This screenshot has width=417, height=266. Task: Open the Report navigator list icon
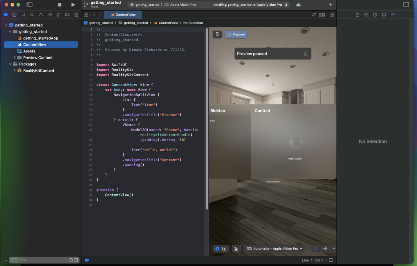pyautogui.click(x=76, y=14)
